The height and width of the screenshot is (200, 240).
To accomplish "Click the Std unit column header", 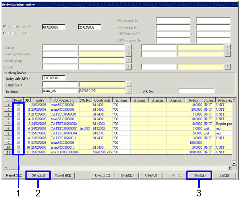I will coord(209,100).
